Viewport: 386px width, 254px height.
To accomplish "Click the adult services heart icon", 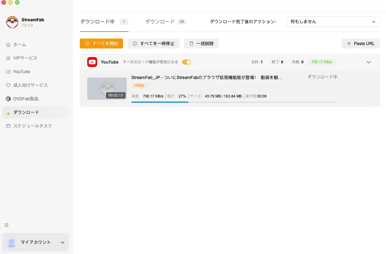I will (x=8, y=85).
